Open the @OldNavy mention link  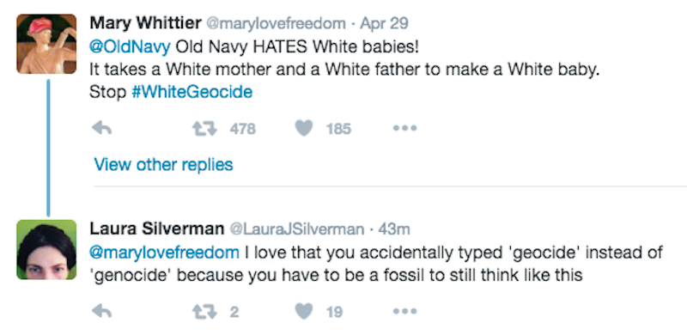(x=130, y=47)
